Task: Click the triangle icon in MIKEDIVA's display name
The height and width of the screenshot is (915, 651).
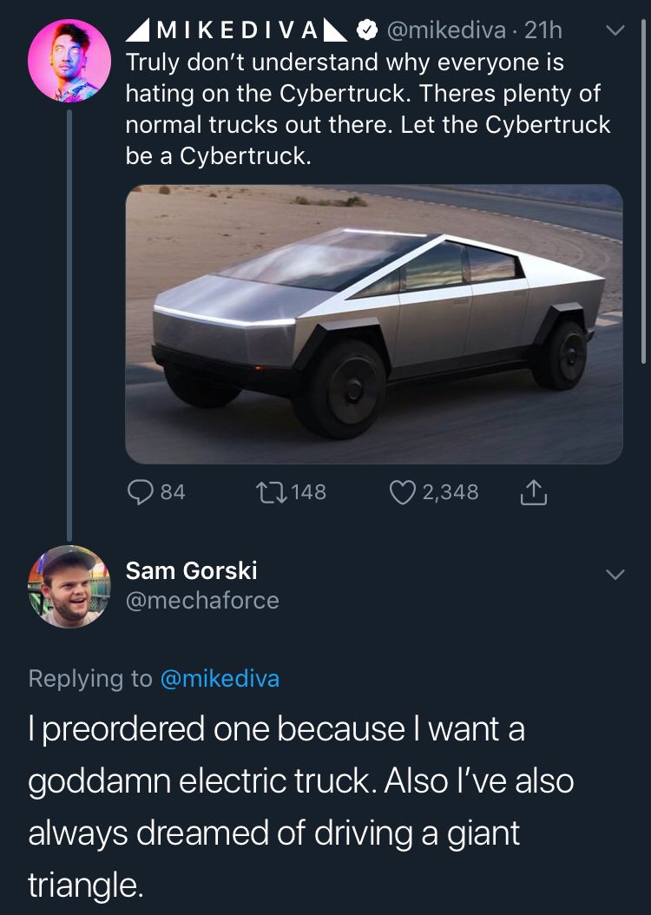Action: pyautogui.click(x=138, y=29)
